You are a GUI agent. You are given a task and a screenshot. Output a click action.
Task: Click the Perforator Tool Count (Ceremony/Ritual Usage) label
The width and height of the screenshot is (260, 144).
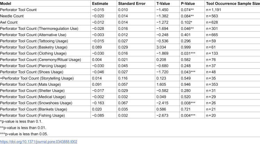tap(41, 60)
